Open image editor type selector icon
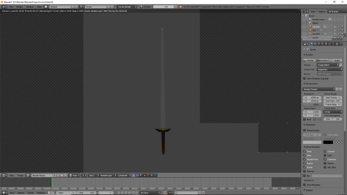 (4, 175)
